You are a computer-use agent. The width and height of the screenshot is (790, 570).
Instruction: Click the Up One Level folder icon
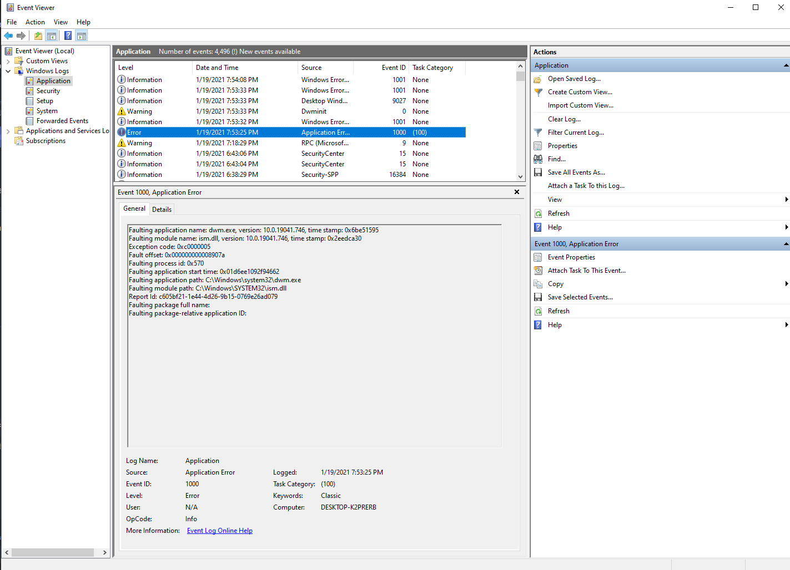click(x=38, y=35)
